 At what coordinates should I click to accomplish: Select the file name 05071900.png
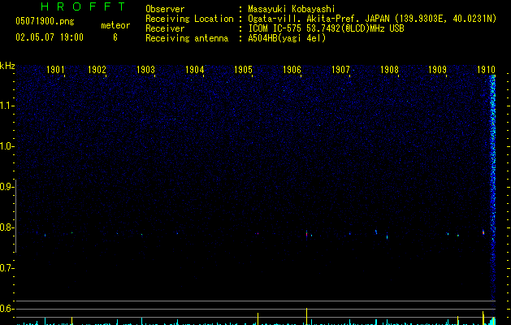tap(45, 21)
